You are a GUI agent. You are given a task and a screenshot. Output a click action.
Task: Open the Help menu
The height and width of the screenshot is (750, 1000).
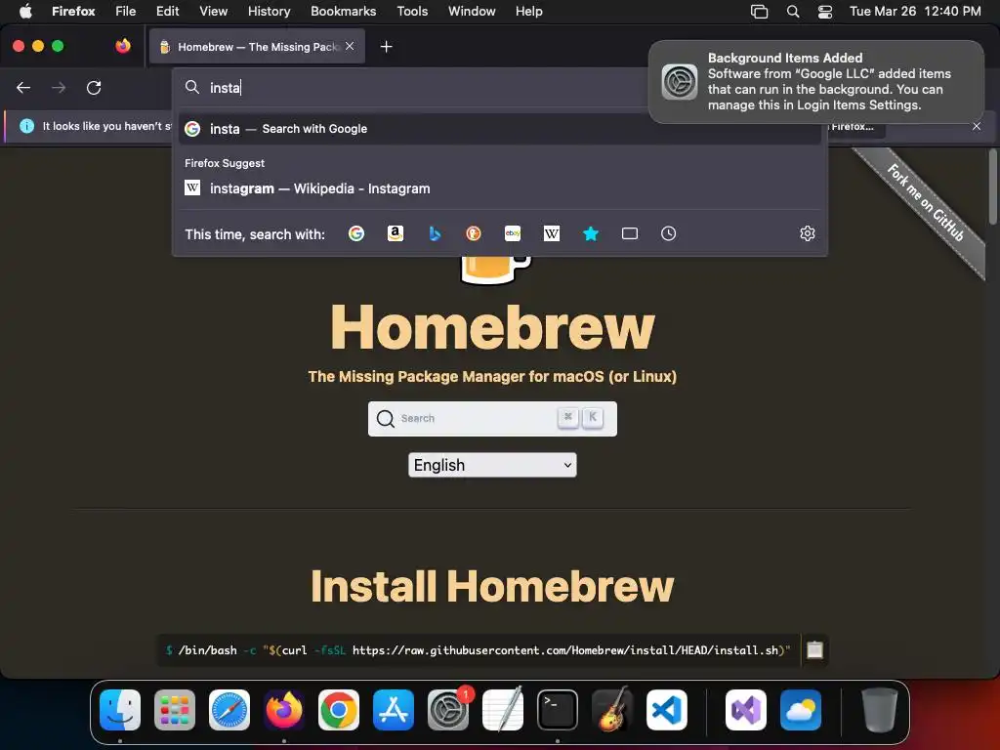tap(528, 11)
